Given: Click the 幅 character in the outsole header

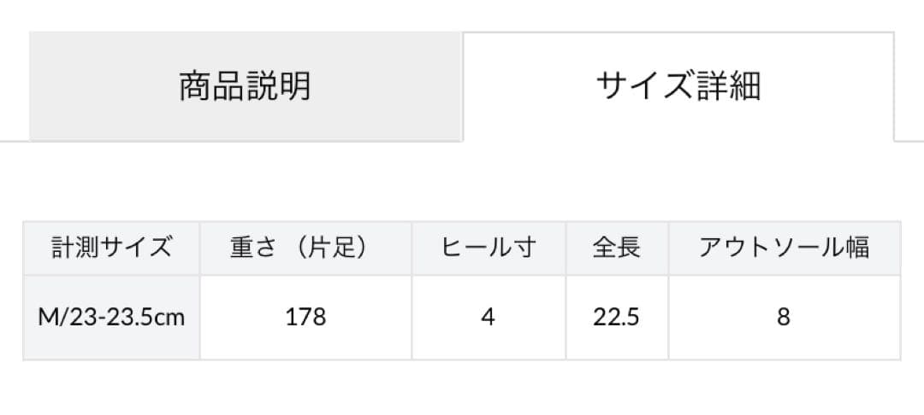Looking at the screenshot, I should pyautogui.click(x=857, y=248).
